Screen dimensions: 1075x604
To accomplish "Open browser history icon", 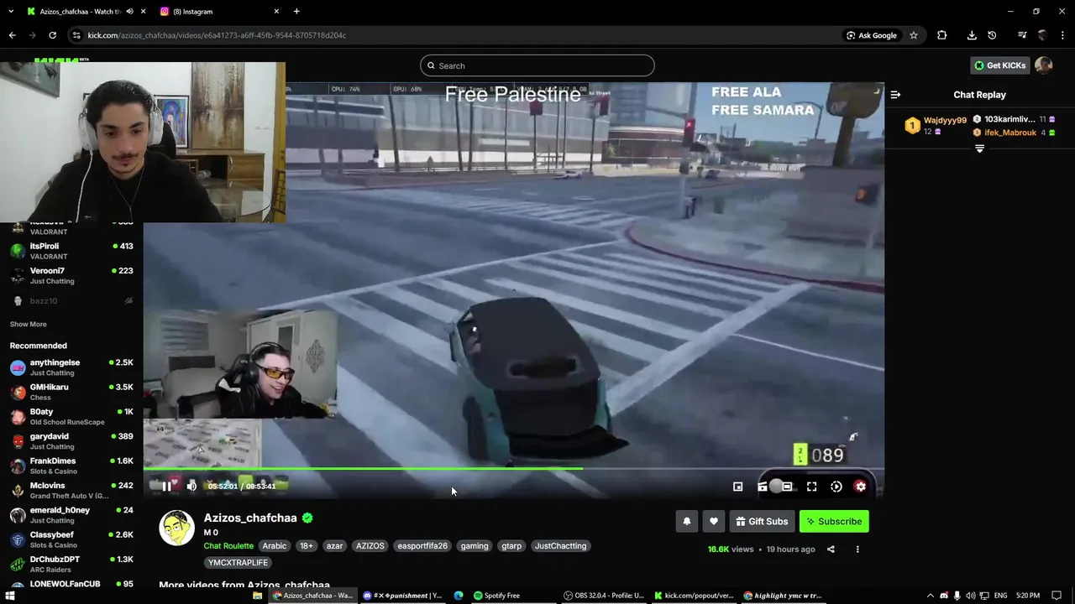I will (x=992, y=35).
